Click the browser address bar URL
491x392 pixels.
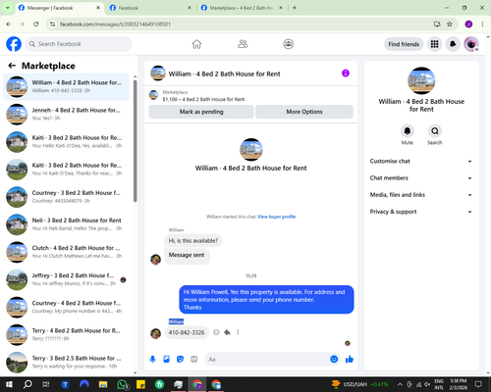pyautogui.click(x=115, y=24)
